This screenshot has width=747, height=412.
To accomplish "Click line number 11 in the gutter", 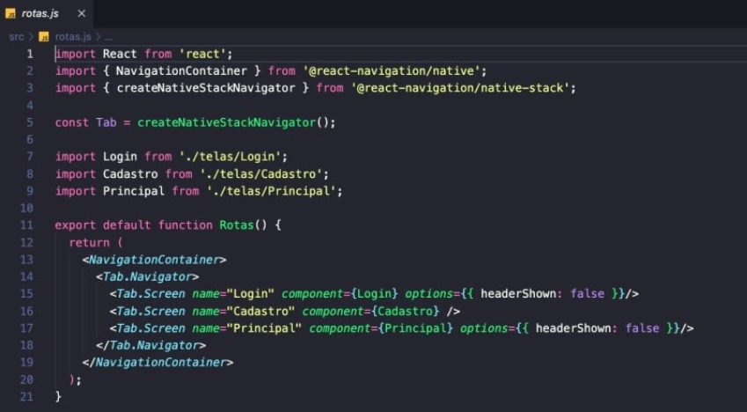I will point(26,224).
